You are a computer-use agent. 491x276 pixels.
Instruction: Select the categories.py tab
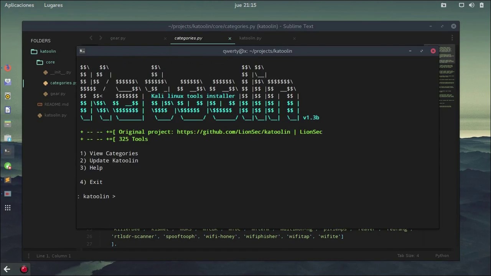tap(188, 38)
